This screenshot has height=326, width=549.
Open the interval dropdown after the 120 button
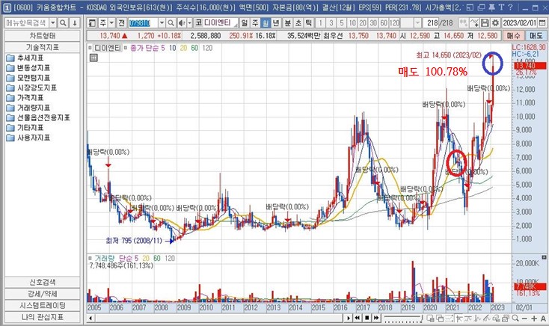coord(417,23)
